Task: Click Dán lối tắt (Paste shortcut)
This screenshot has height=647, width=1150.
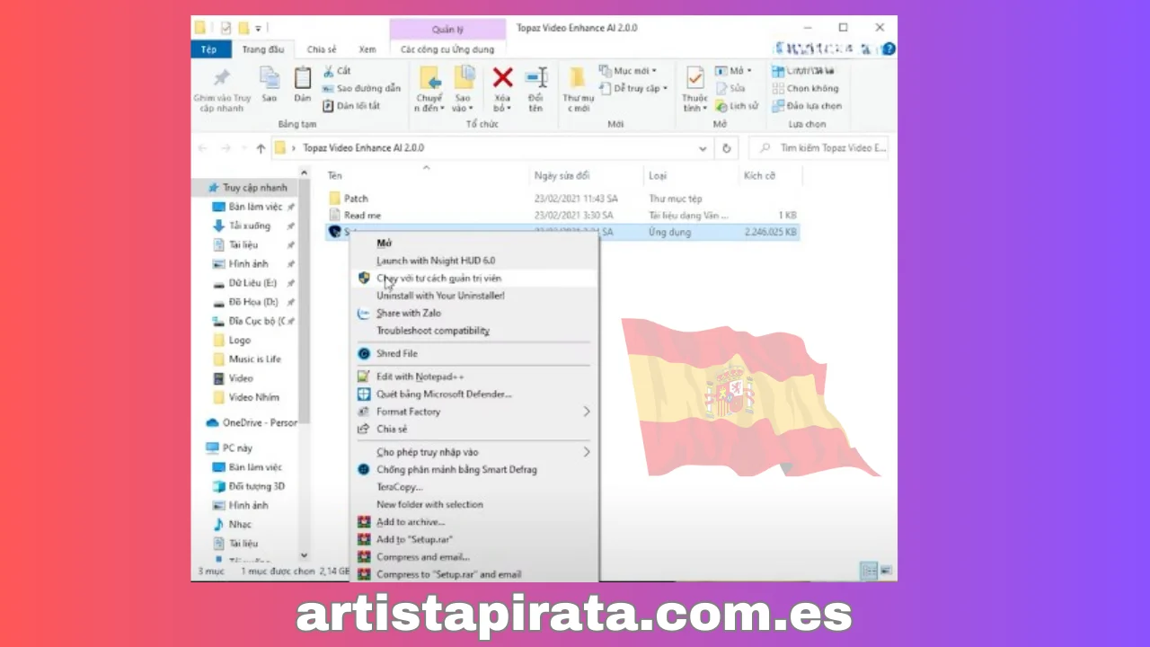Action: (351, 105)
